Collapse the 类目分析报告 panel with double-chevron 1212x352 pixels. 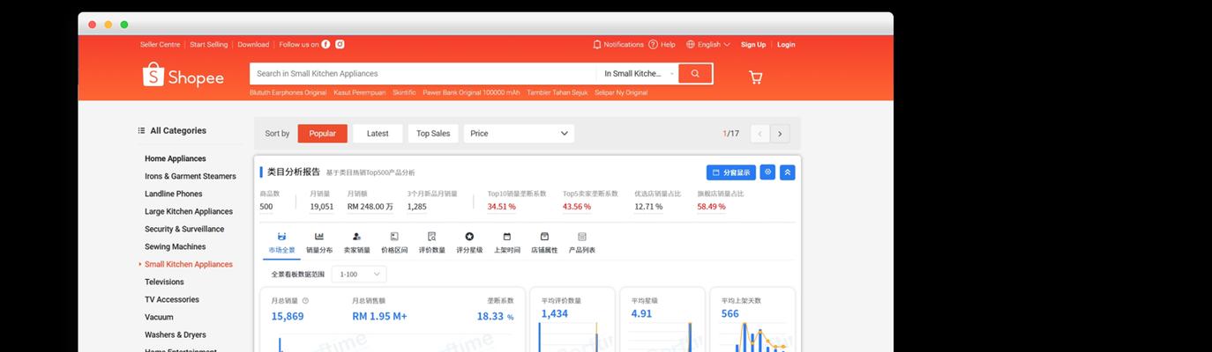[788, 172]
